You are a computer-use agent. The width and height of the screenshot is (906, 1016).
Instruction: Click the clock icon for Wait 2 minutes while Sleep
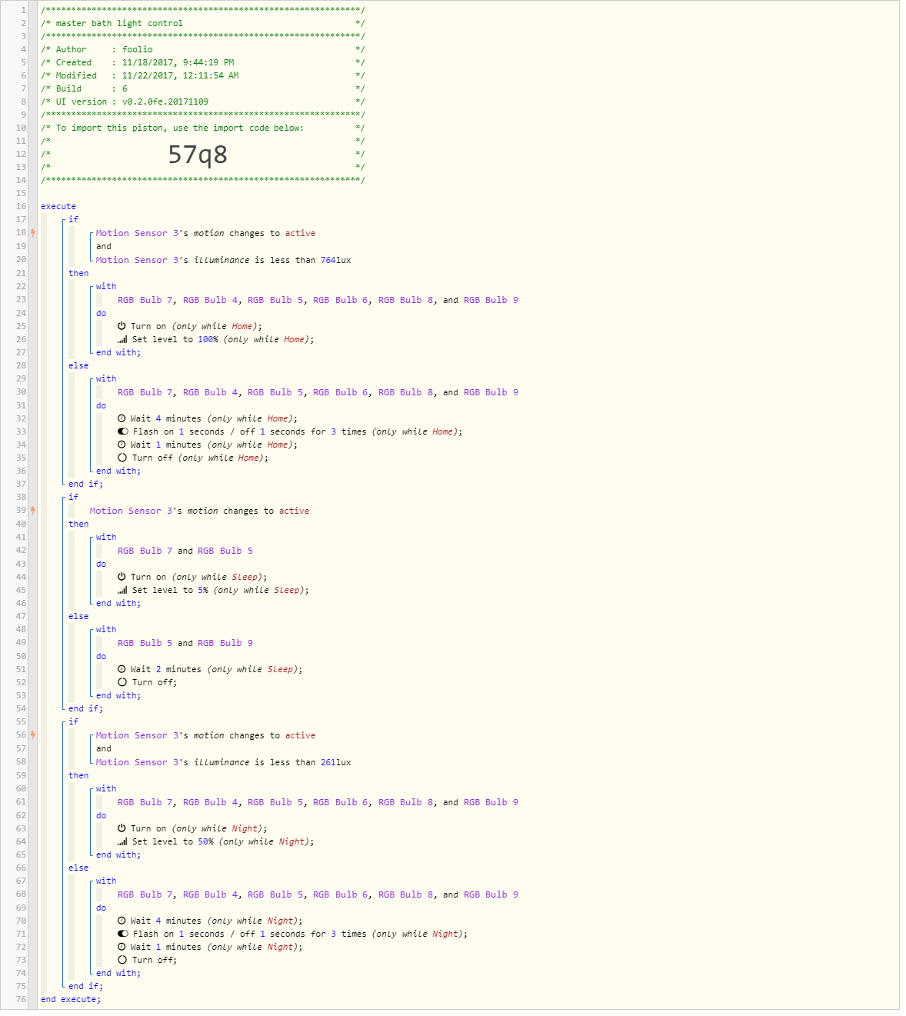coord(122,669)
